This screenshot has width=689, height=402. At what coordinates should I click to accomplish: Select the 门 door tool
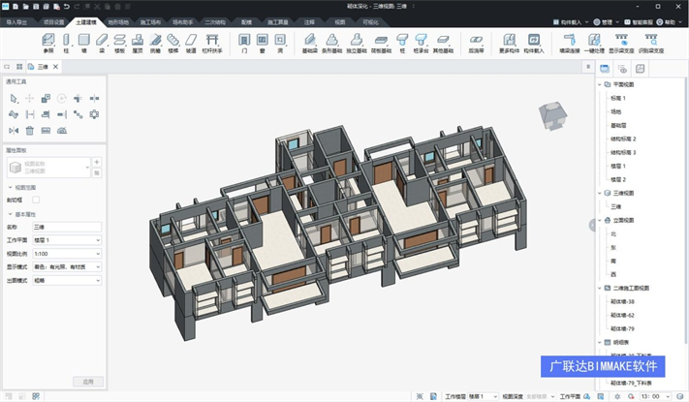[244, 44]
